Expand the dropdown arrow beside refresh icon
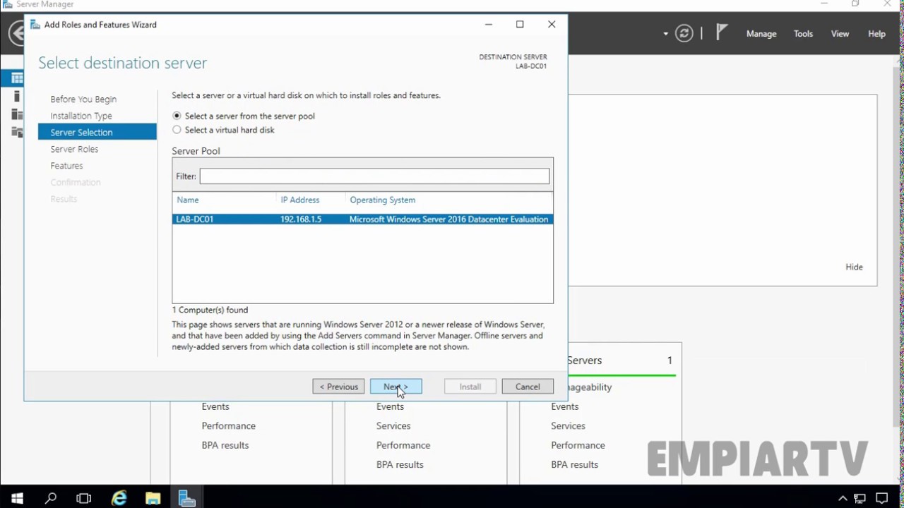 point(665,34)
